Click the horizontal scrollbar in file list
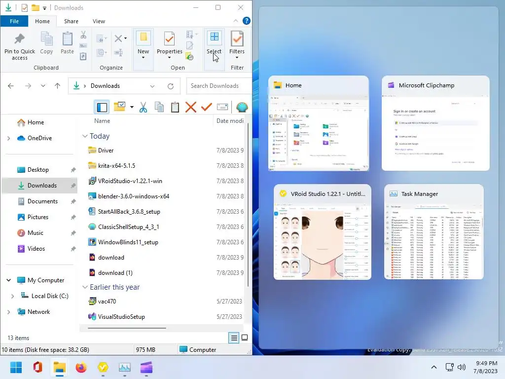The image size is (505, 379). pyautogui.click(x=127, y=328)
